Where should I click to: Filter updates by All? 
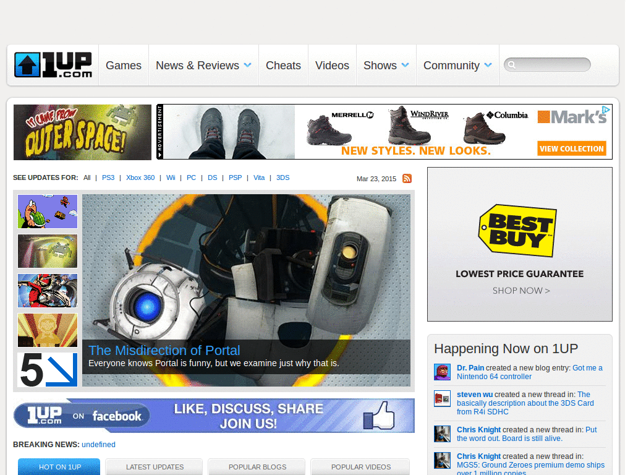tap(87, 178)
